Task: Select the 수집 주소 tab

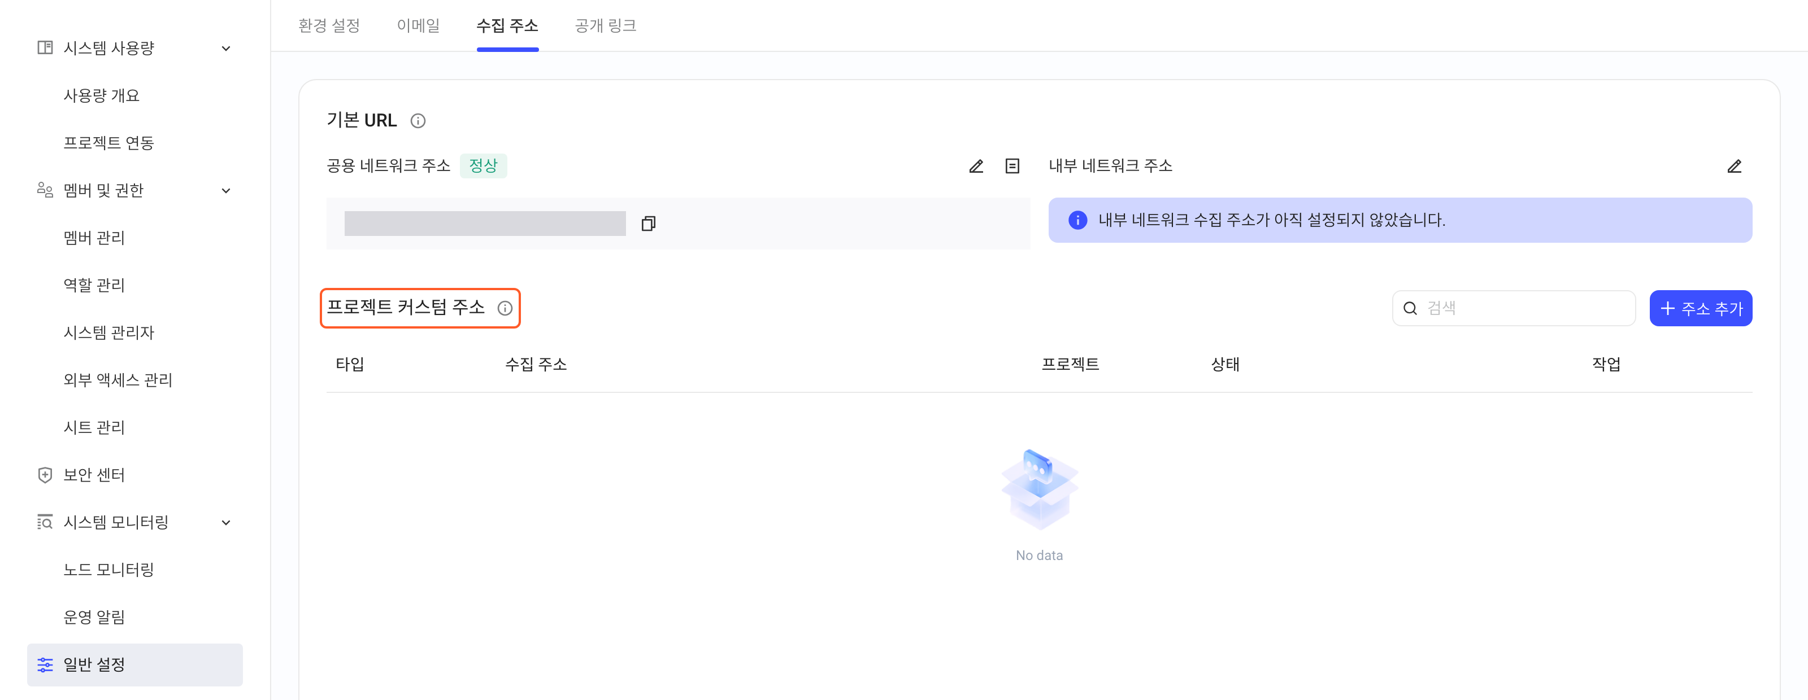Action: click(x=507, y=26)
